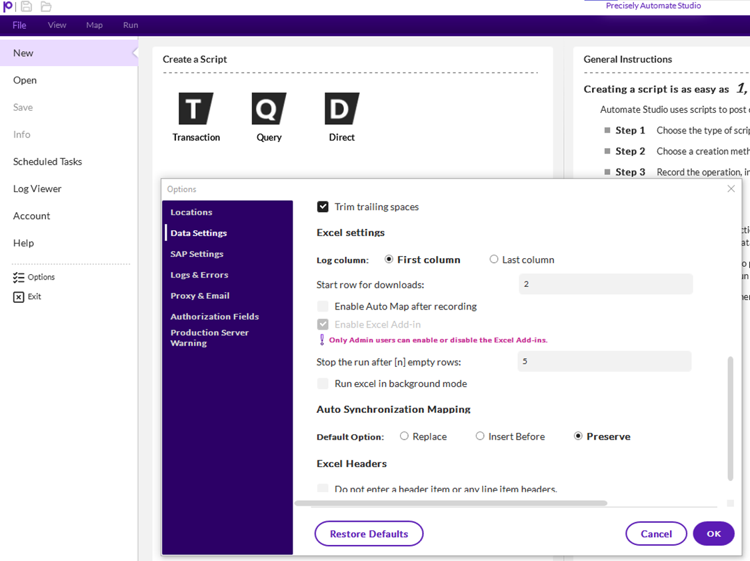This screenshot has height=561, width=750.
Task: Click Stop run after empty rows field
Action: (x=605, y=362)
